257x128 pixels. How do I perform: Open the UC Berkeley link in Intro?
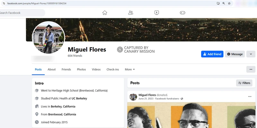pos(79,98)
